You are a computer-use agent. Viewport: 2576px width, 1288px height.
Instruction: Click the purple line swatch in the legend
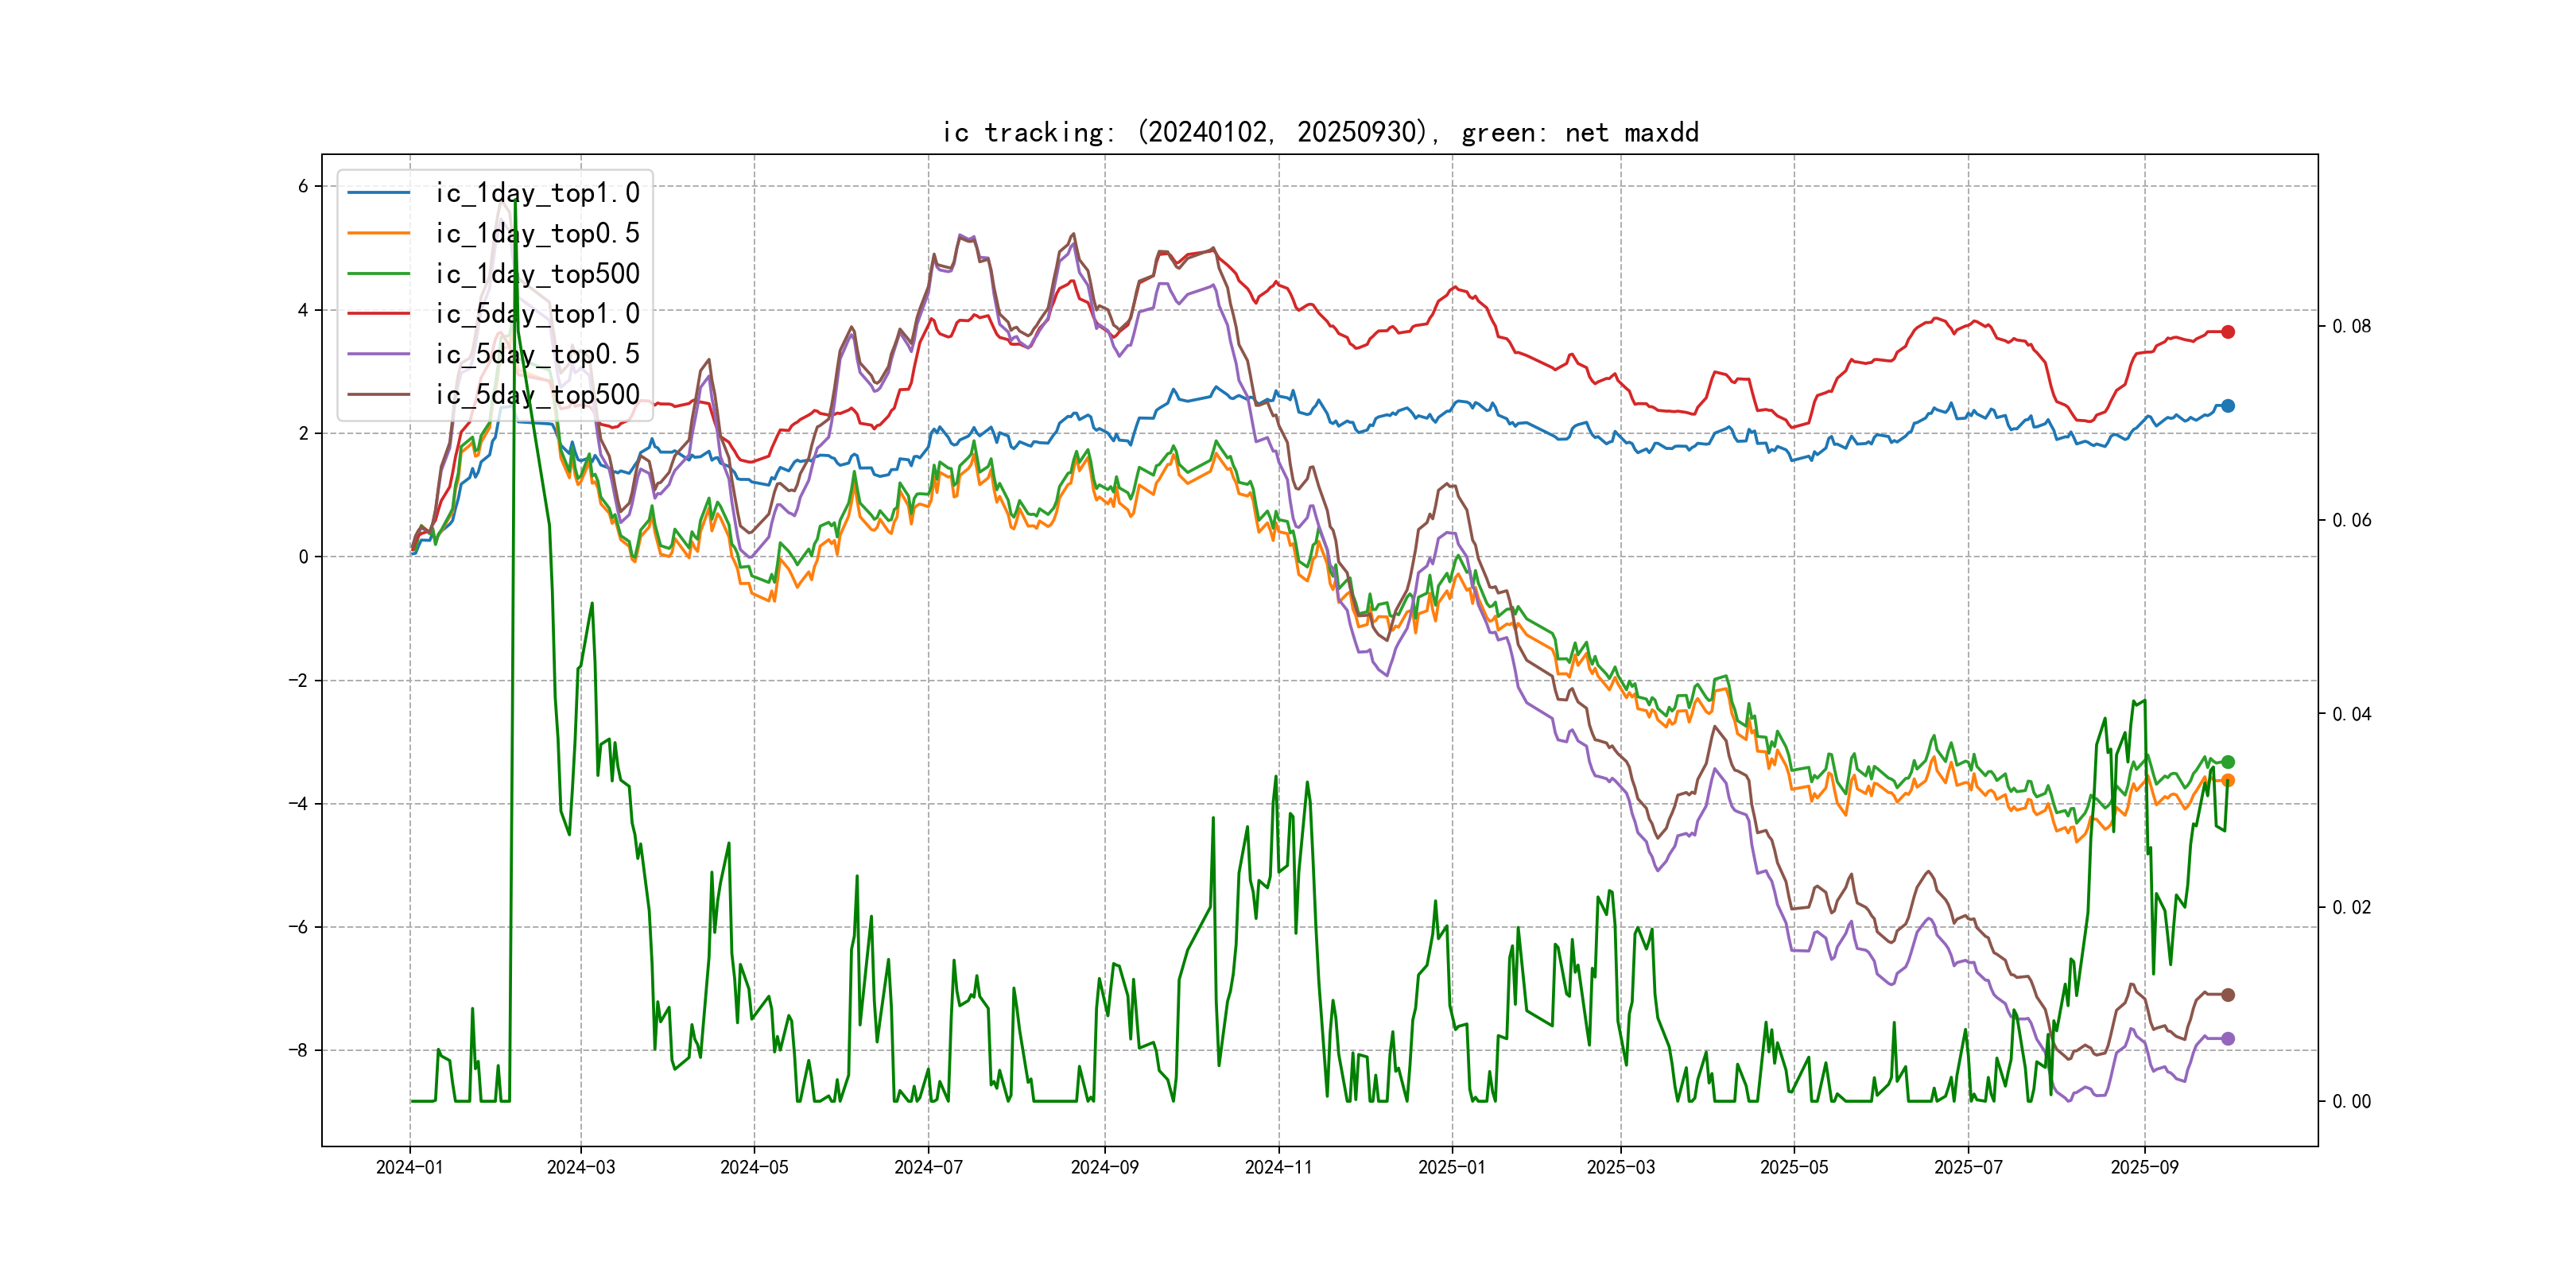coord(378,354)
